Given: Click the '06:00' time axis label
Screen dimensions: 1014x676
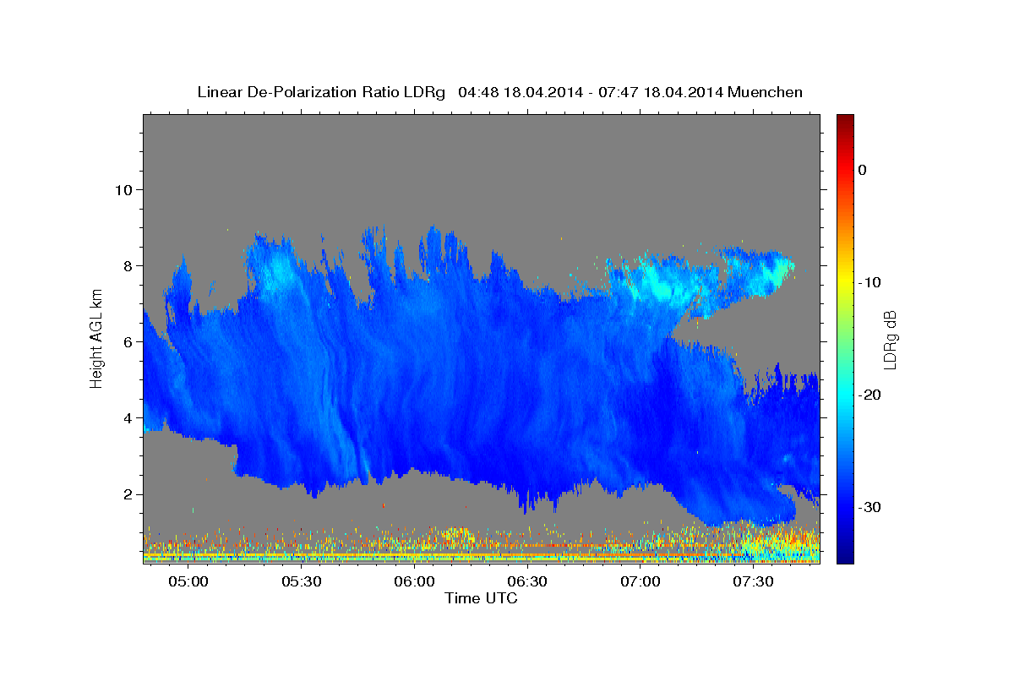Looking at the screenshot, I should [x=414, y=582].
